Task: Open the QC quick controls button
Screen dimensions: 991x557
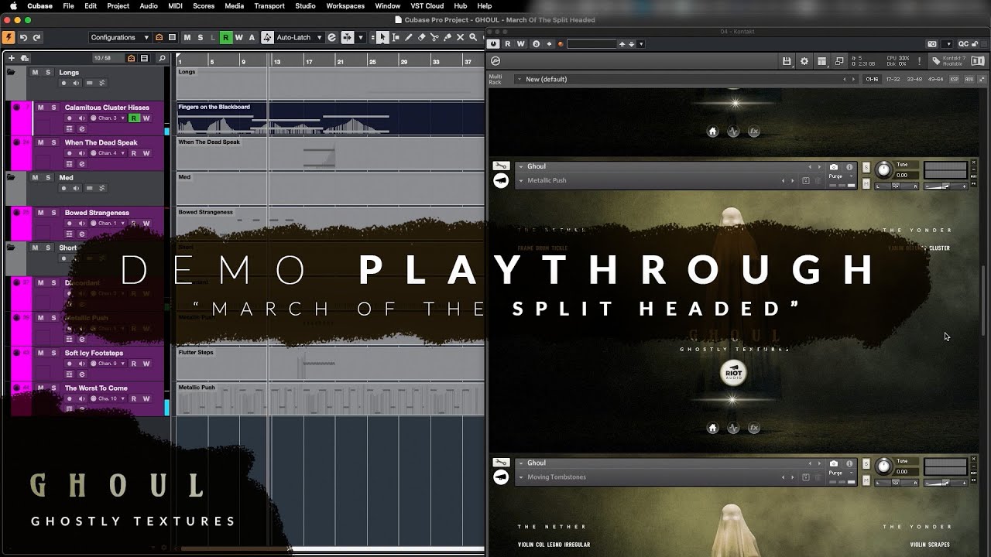Action: tap(963, 44)
